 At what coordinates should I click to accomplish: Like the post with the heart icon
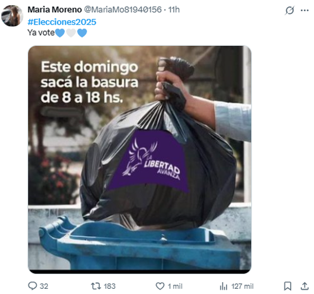click(x=160, y=286)
